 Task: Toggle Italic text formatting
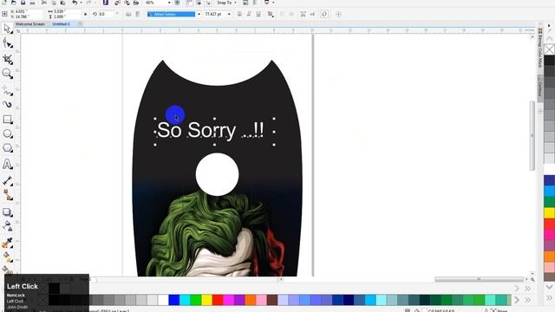pos(249,14)
